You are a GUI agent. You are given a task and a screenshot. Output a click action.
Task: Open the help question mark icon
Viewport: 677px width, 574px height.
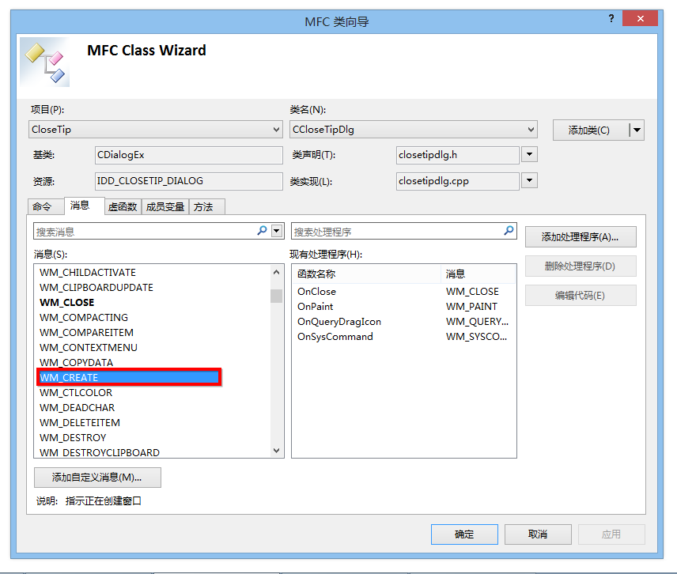(611, 17)
